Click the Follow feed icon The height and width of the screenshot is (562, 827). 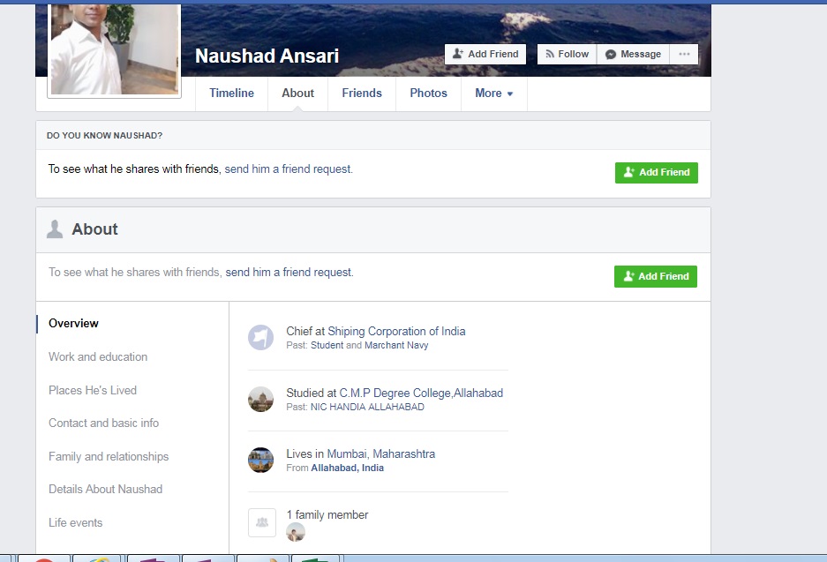[x=550, y=55]
